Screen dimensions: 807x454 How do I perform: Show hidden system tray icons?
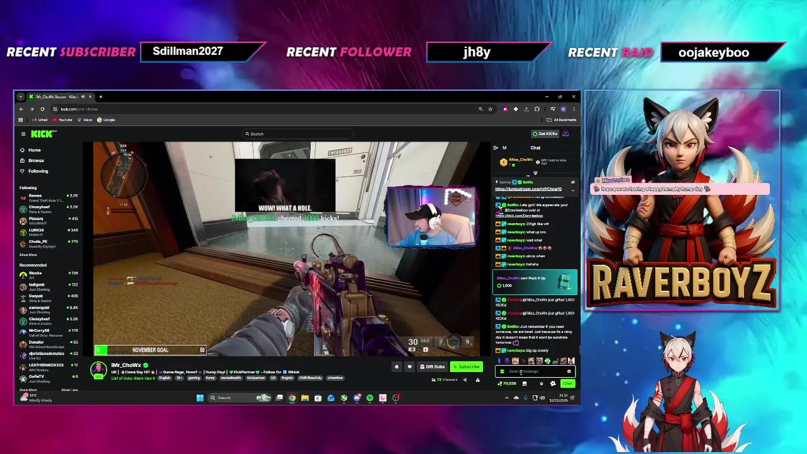click(x=506, y=398)
